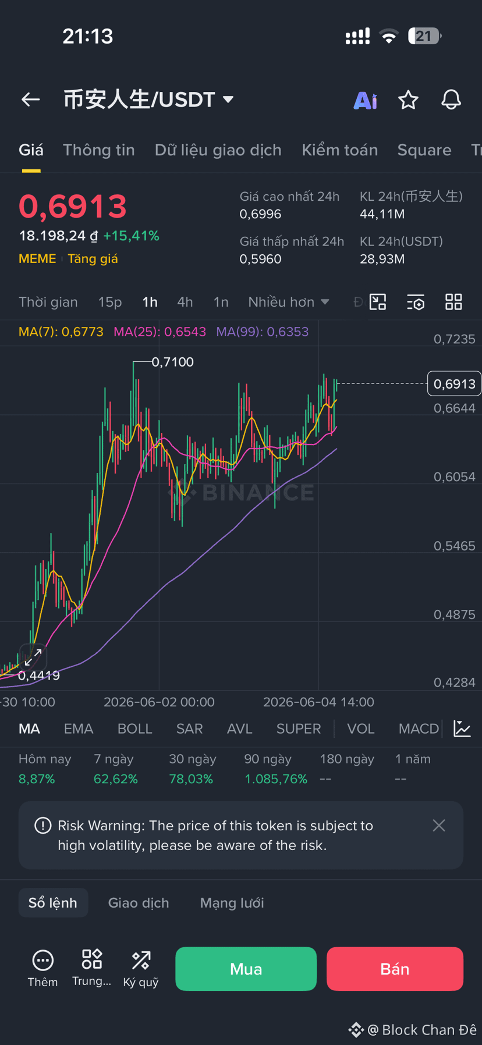
Task: Tap the MA(99): 0,6353 legend
Action: [x=263, y=332]
